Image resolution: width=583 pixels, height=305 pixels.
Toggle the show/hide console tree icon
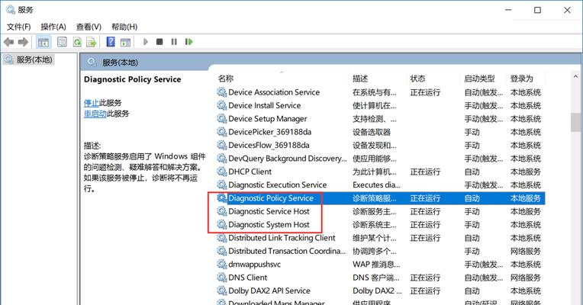[43, 42]
